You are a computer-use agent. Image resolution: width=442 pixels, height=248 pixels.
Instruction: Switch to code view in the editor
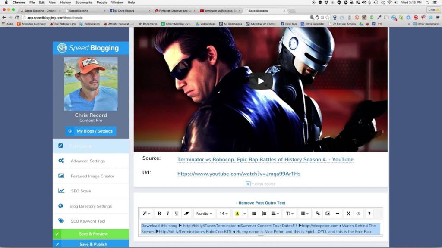(x=358, y=214)
